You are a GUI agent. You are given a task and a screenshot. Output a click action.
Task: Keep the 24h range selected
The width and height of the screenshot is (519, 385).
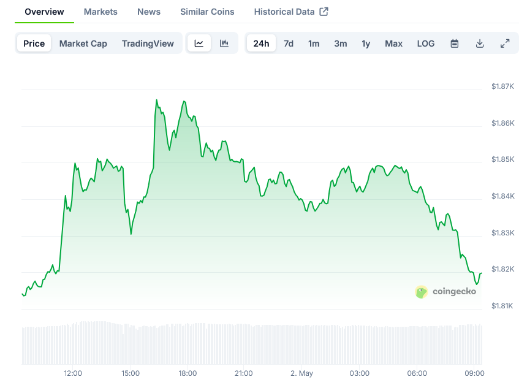[x=261, y=44]
